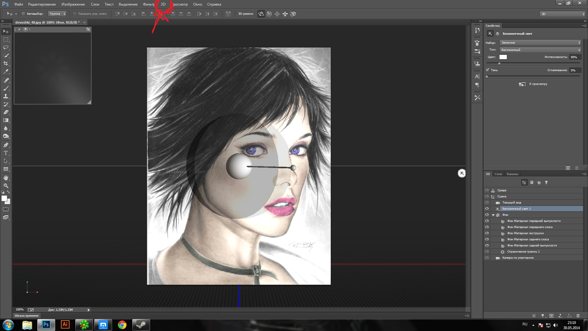Select the Crop tool
Image resolution: width=588 pixels, height=331 pixels.
click(6, 63)
